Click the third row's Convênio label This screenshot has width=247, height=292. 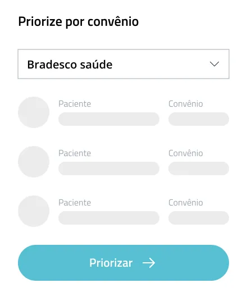pos(186,203)
